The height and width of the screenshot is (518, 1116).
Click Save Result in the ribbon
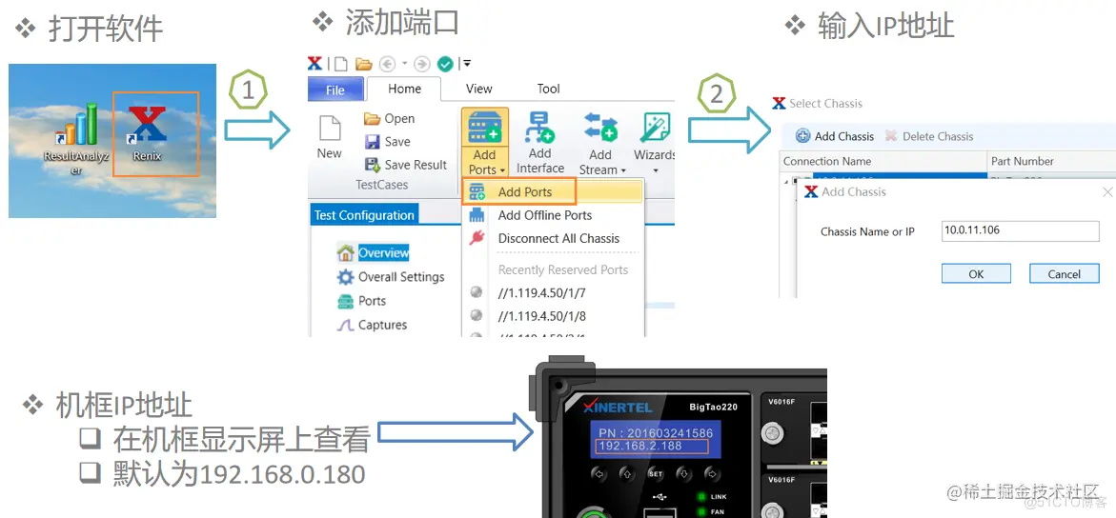coord(406,165)
